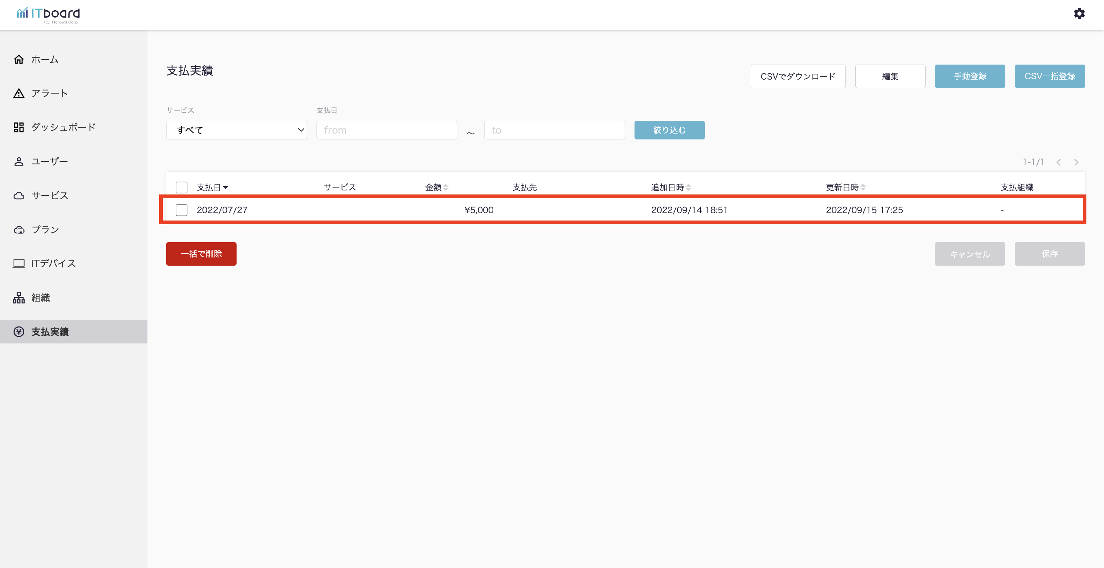Open プラン menu item
This screenshot has width=1104, height=568.
[x=45, y=229]
